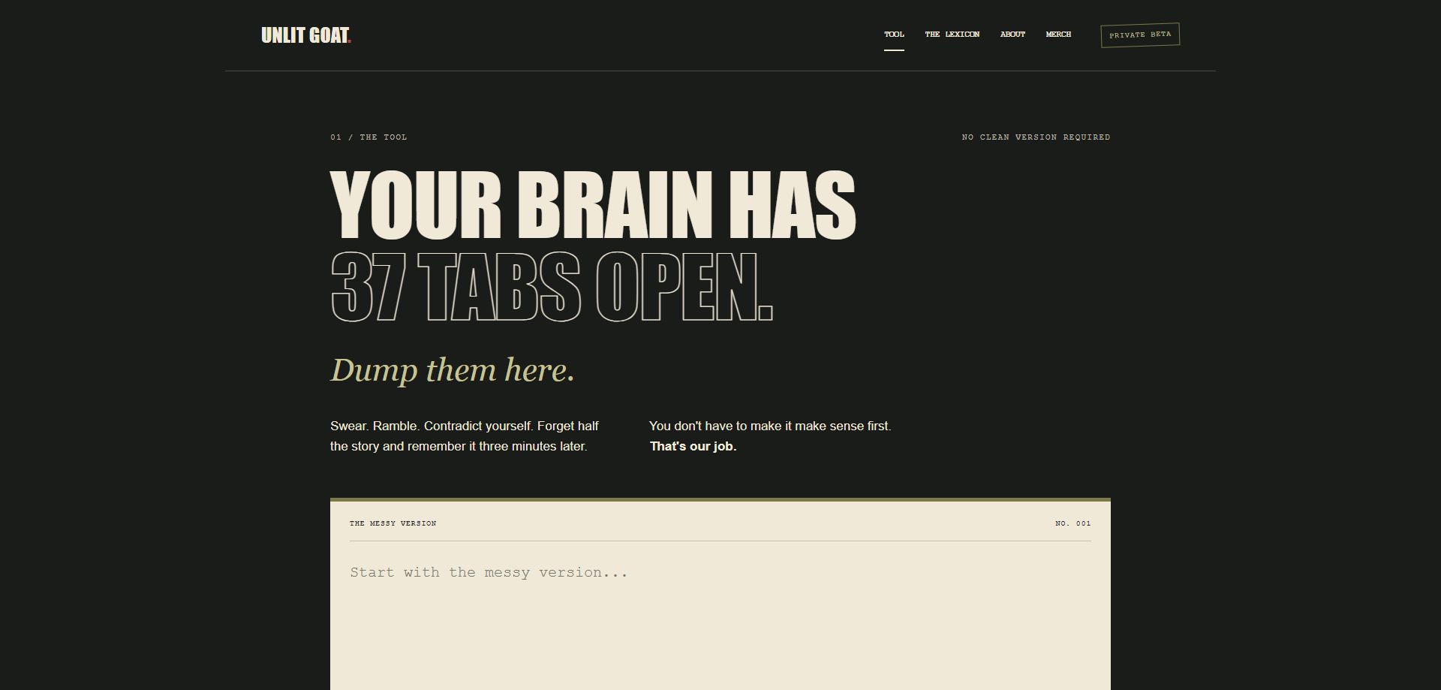Click 'THE MESSY VERSION' card label

point(393,523)
